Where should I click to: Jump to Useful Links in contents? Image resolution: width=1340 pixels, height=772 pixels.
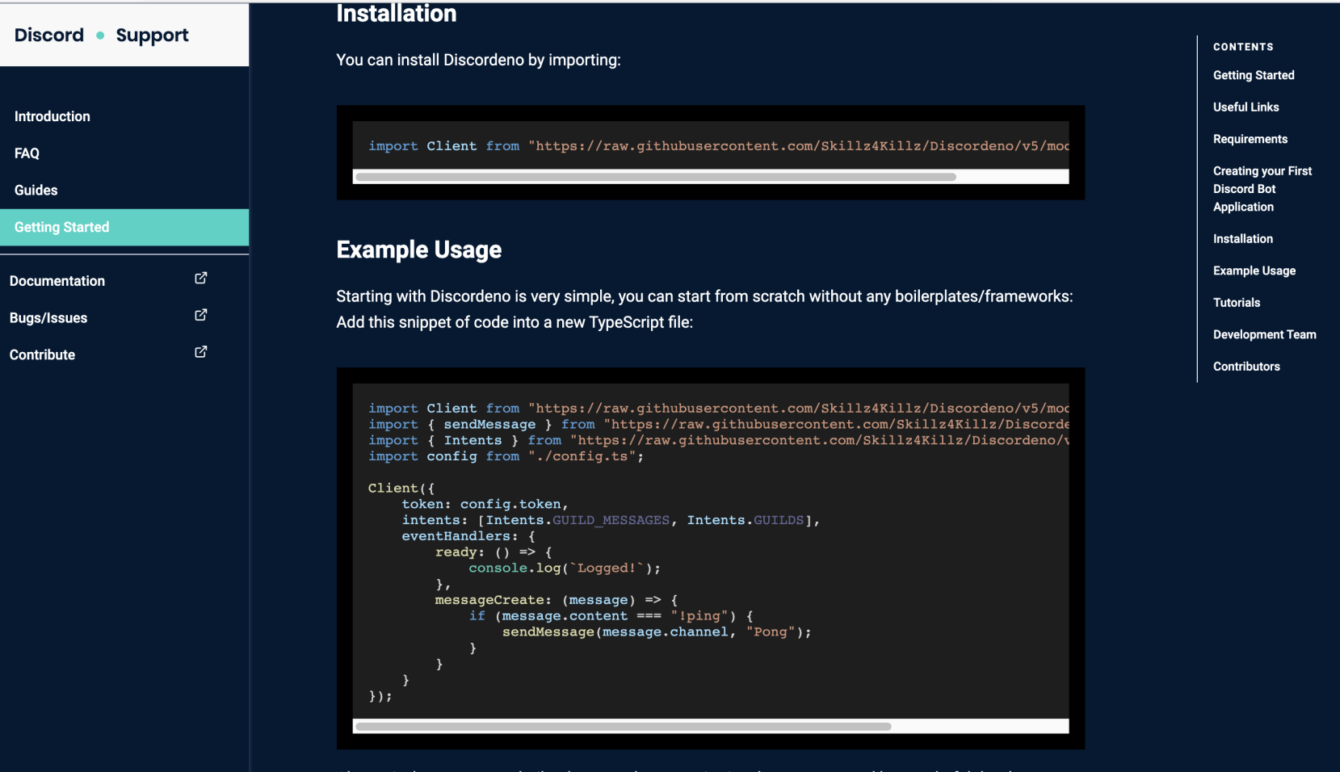(x=1246, y=107)
